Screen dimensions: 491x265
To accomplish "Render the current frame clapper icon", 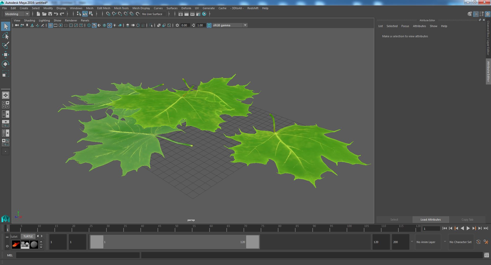I will click(187, 14).
